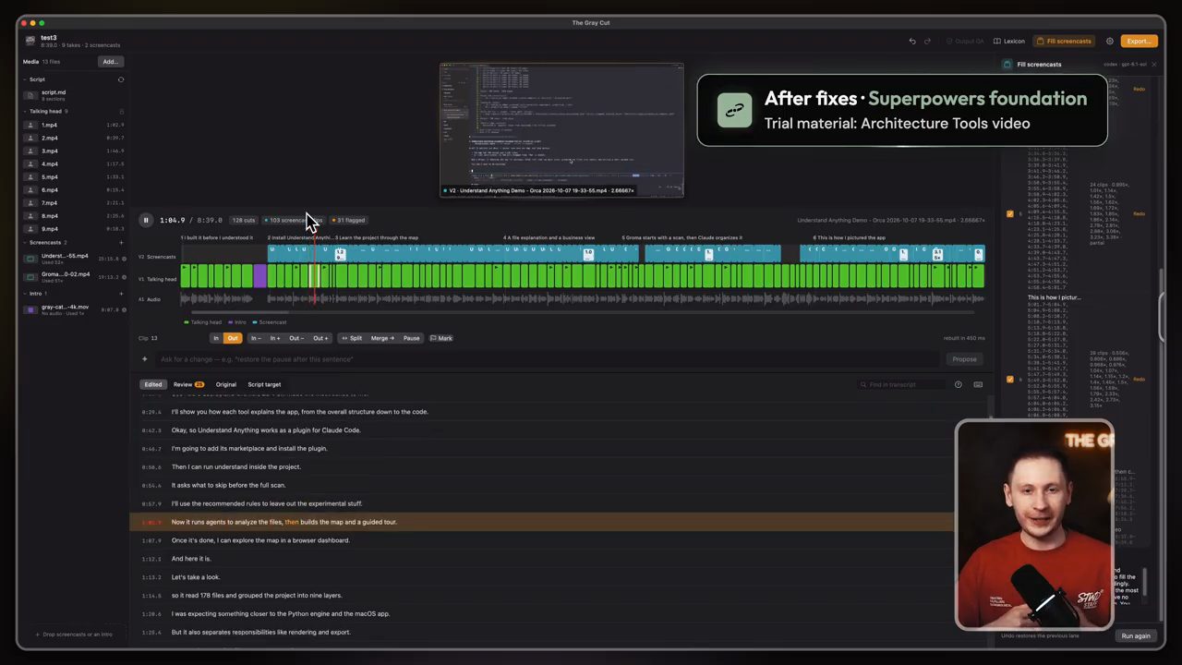Click the undo arrow icon
Viewport: 1182px width, 665px height.
912,41
